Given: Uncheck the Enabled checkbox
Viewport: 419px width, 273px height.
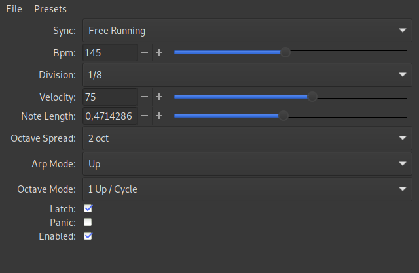Looking at the screenshot, I should pos(88,236).
